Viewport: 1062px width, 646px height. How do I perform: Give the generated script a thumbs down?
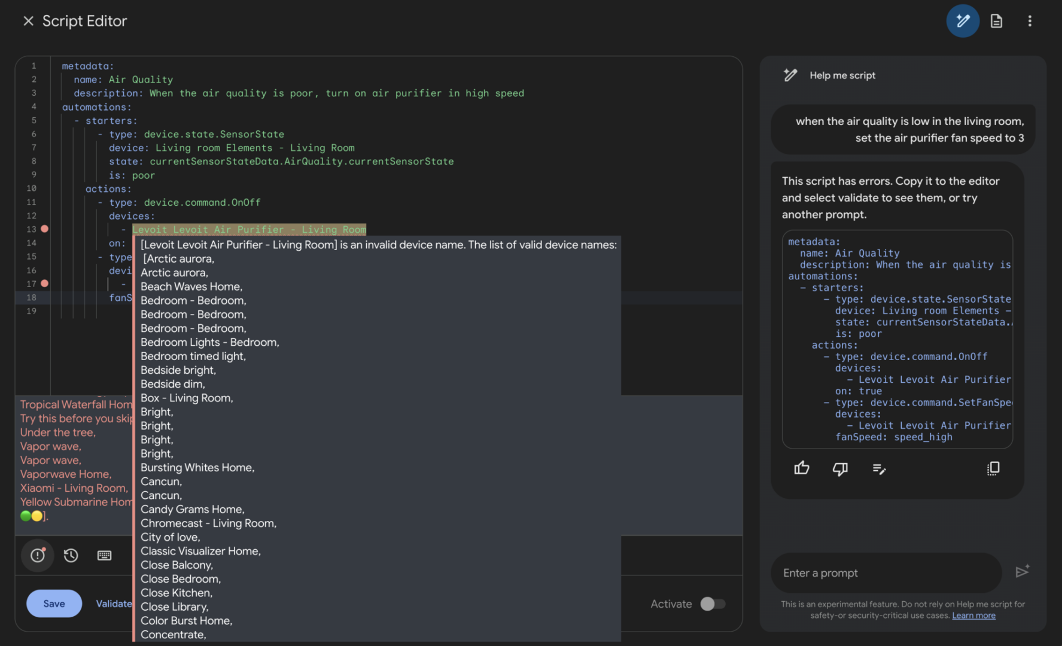840,469
